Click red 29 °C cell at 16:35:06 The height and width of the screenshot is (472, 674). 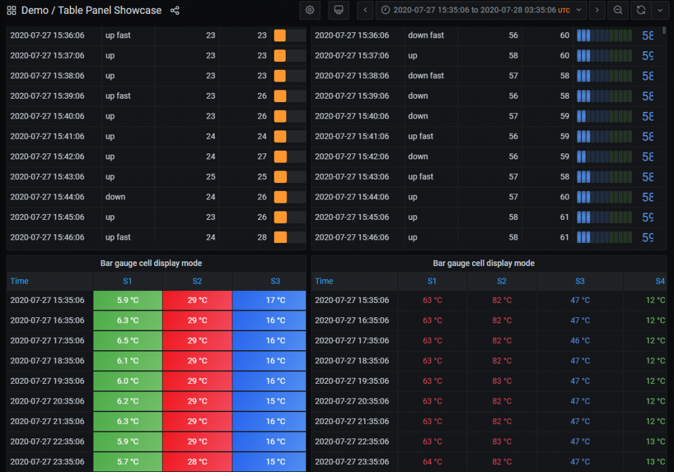pyautogui.click(x=197, y=321)
